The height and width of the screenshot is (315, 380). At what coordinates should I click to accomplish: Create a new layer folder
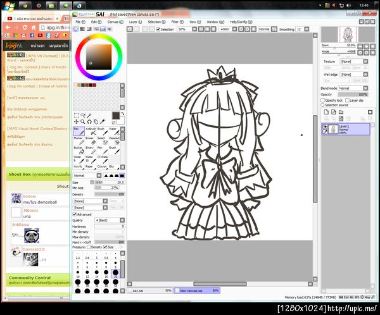(341, 112)
